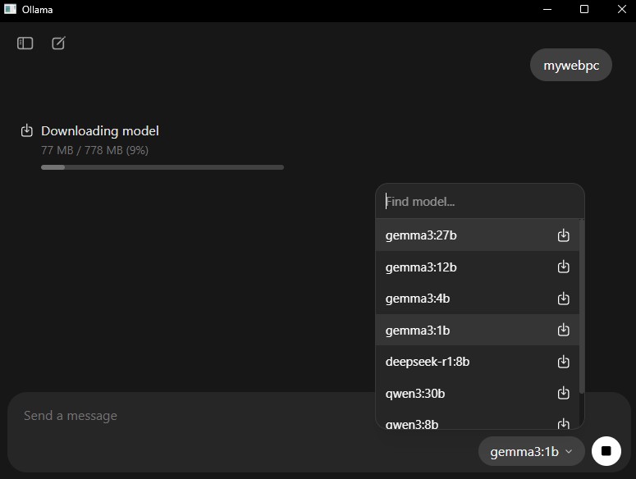Screen dimensions: 636x479
Task: Click the download icon next to gemma3:12b
Action: coord(563,267)
